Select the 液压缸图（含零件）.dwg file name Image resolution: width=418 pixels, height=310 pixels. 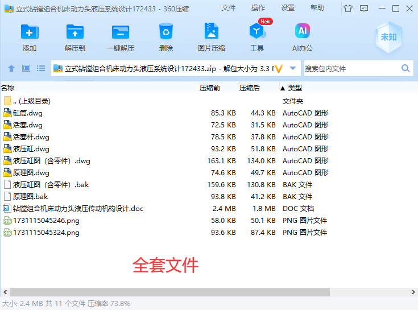click(x=52, y=161)
